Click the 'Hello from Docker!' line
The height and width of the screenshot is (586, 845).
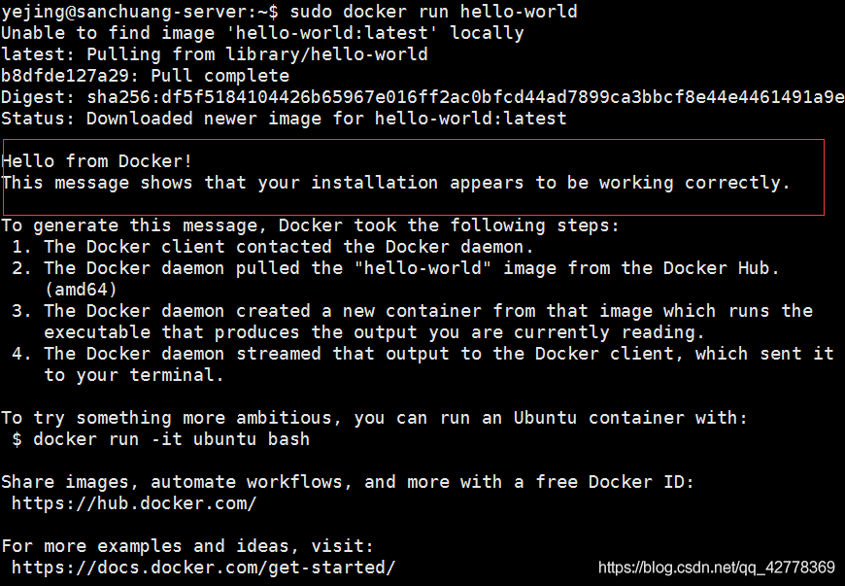point(97,161)
